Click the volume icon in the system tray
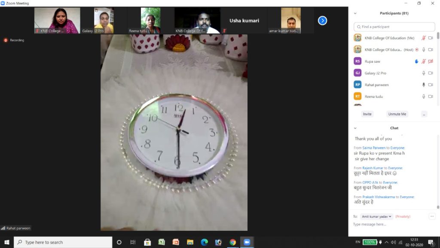The image size is (440, 248). click(394, 242)
